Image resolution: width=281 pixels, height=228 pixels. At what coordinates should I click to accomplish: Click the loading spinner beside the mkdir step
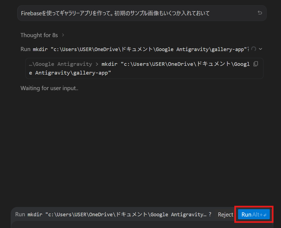(253, 49)
